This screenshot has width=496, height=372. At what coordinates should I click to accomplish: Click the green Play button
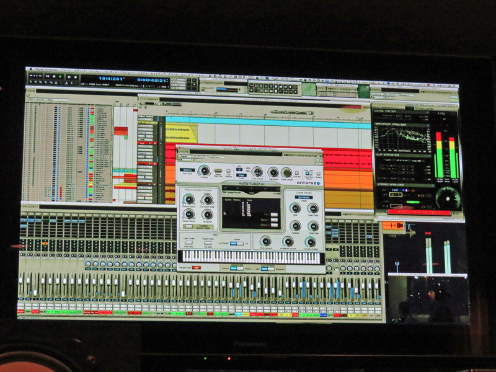(60, 76)
